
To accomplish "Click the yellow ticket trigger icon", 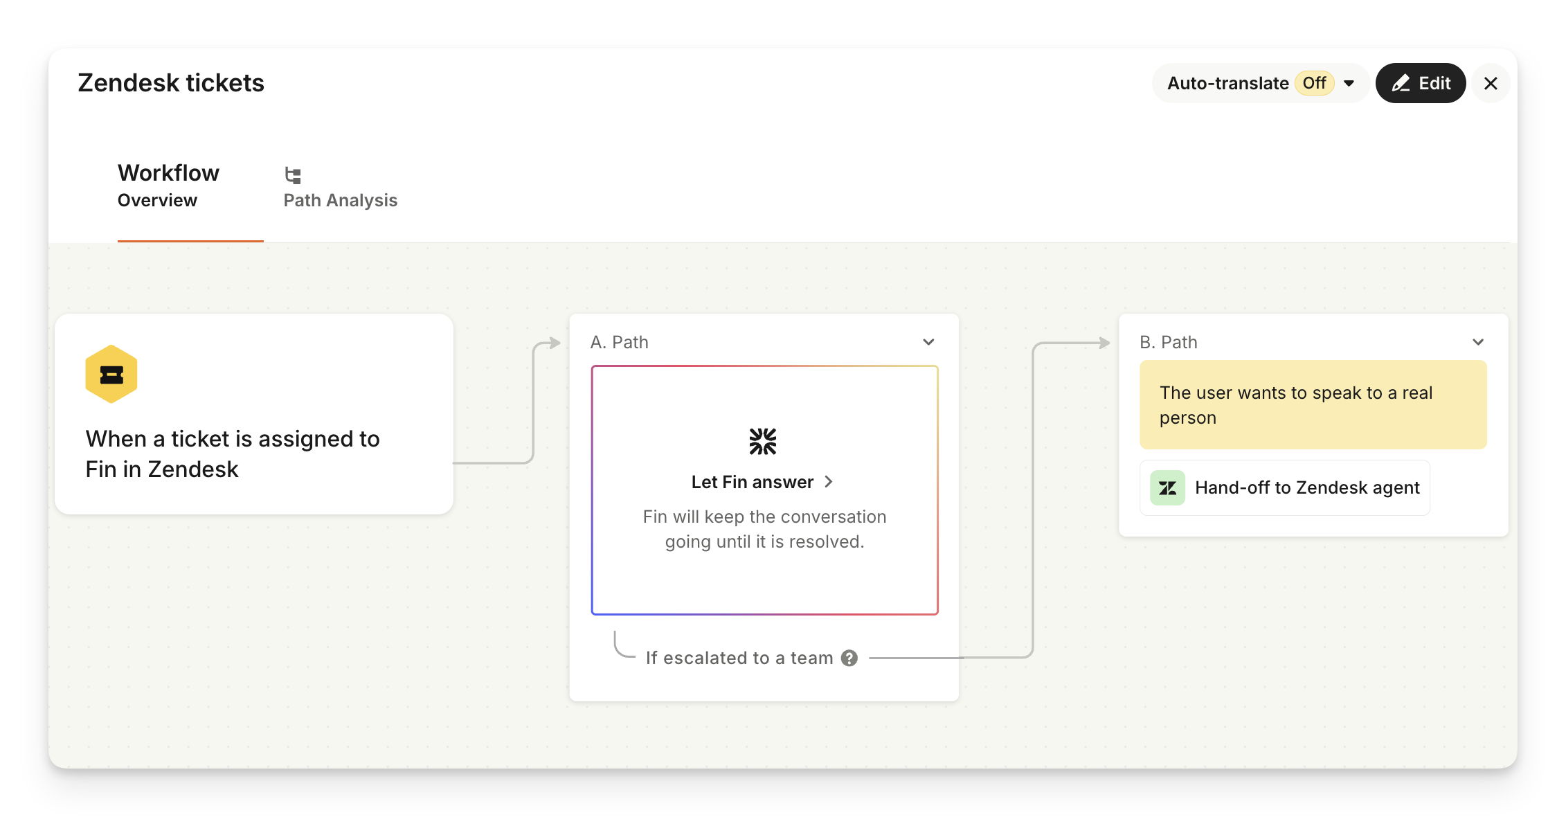I will (x=111, y=375).
